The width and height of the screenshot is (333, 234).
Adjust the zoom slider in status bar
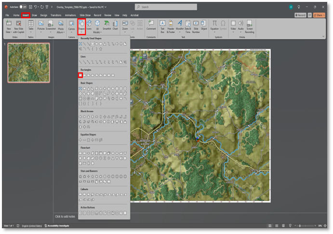(x=300, y=225)
